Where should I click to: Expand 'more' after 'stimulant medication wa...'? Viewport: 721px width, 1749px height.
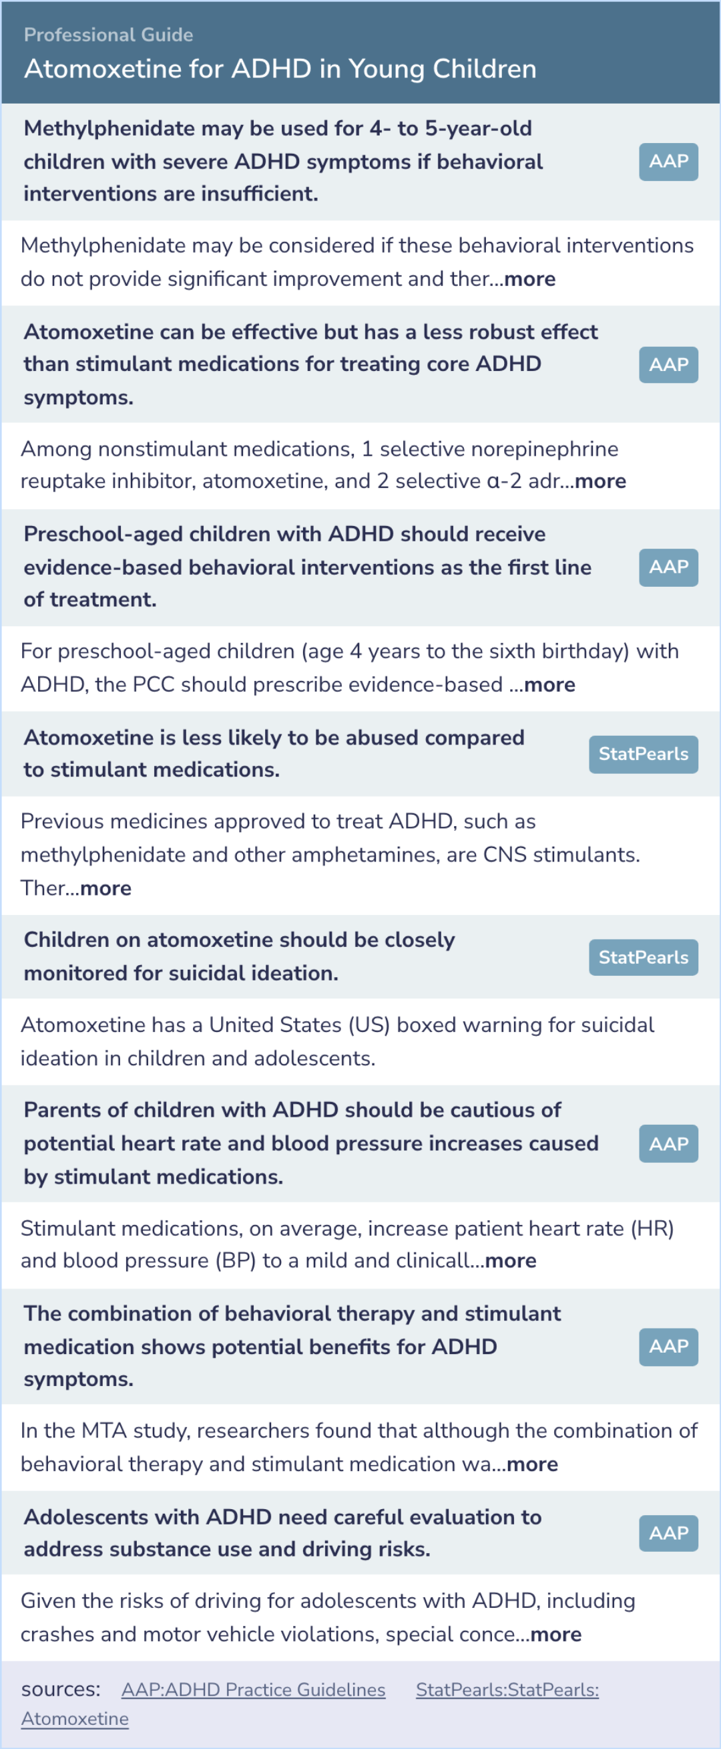533,1464
